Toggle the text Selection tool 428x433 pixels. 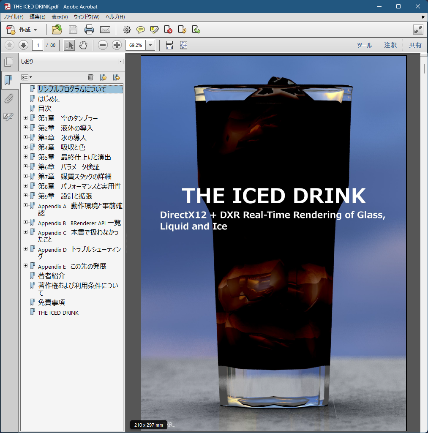click(69, 45)
